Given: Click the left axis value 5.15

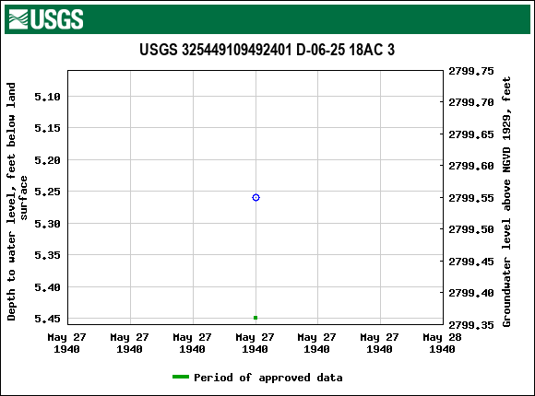Looking at the screenshot, I should [47, 128].
